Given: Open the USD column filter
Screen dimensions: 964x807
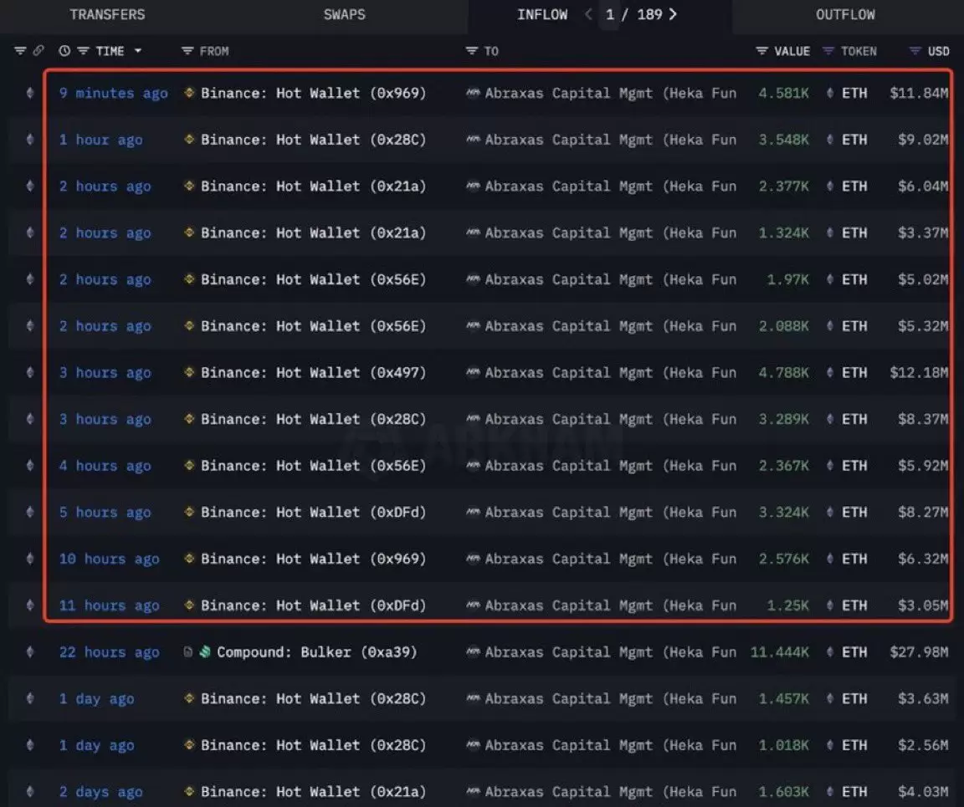Looking at the screenshot, I should click(915, 51).
